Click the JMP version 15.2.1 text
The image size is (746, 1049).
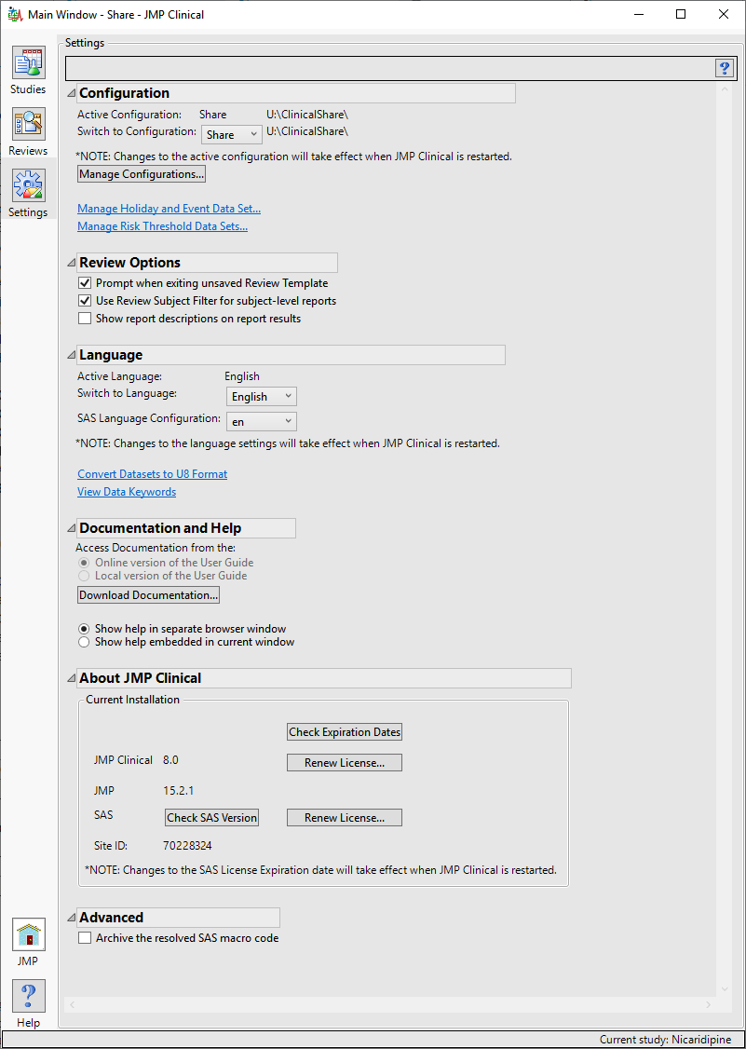coord(179,791)
